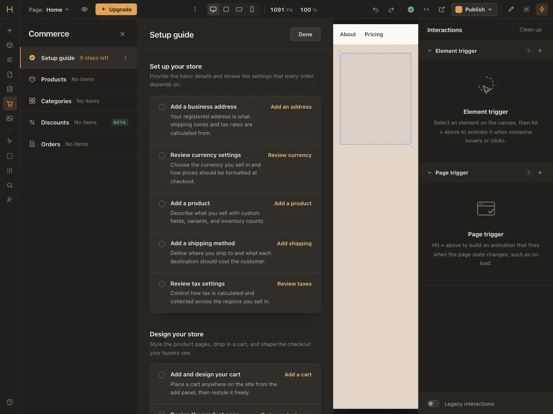Select the mobile landscape breakpoint view

(239, 9)
